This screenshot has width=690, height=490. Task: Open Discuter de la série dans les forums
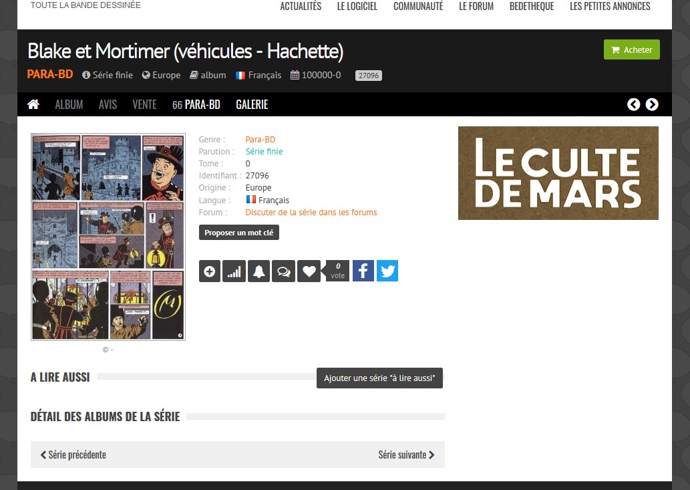point(311,213)
